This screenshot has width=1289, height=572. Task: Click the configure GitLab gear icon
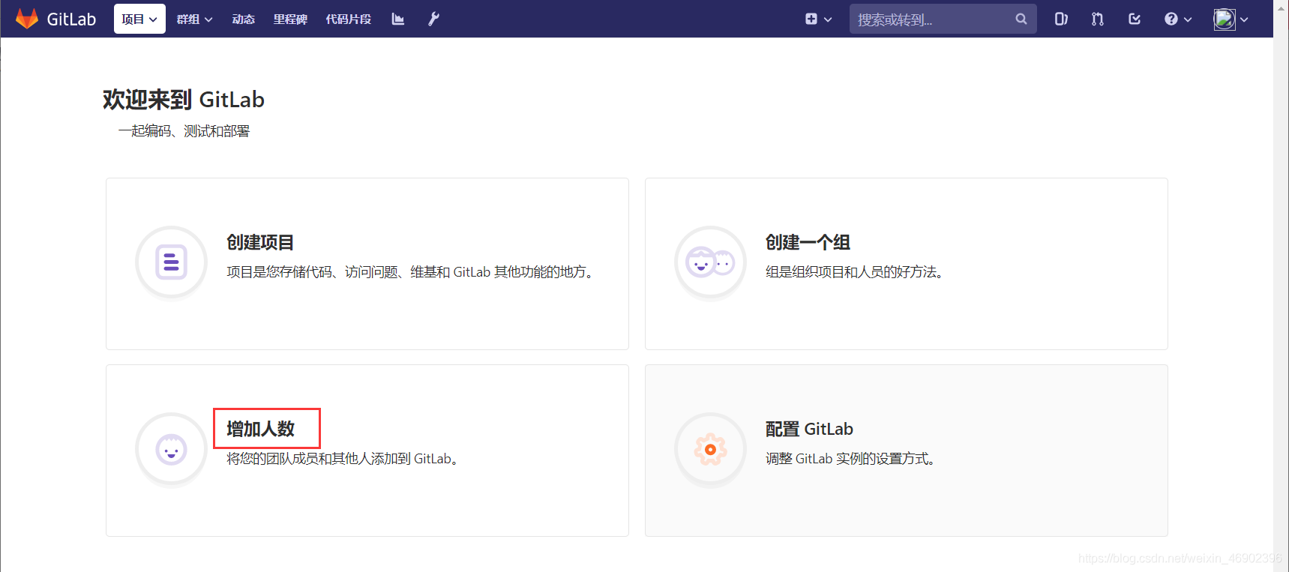(710, 450)
